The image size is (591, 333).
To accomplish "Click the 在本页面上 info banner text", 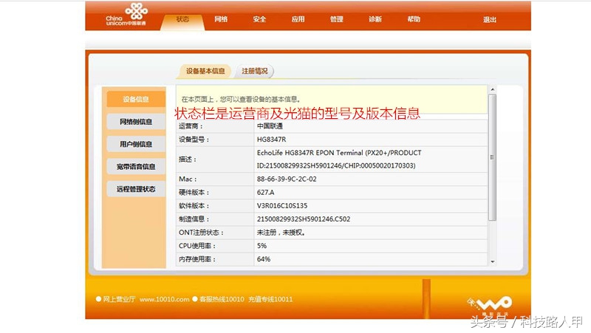I will click(241, 100).
